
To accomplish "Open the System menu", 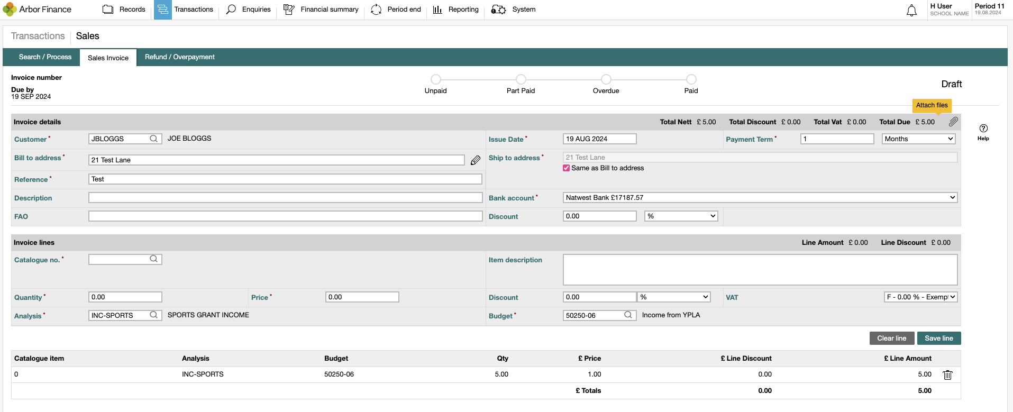I will [514, 10].
